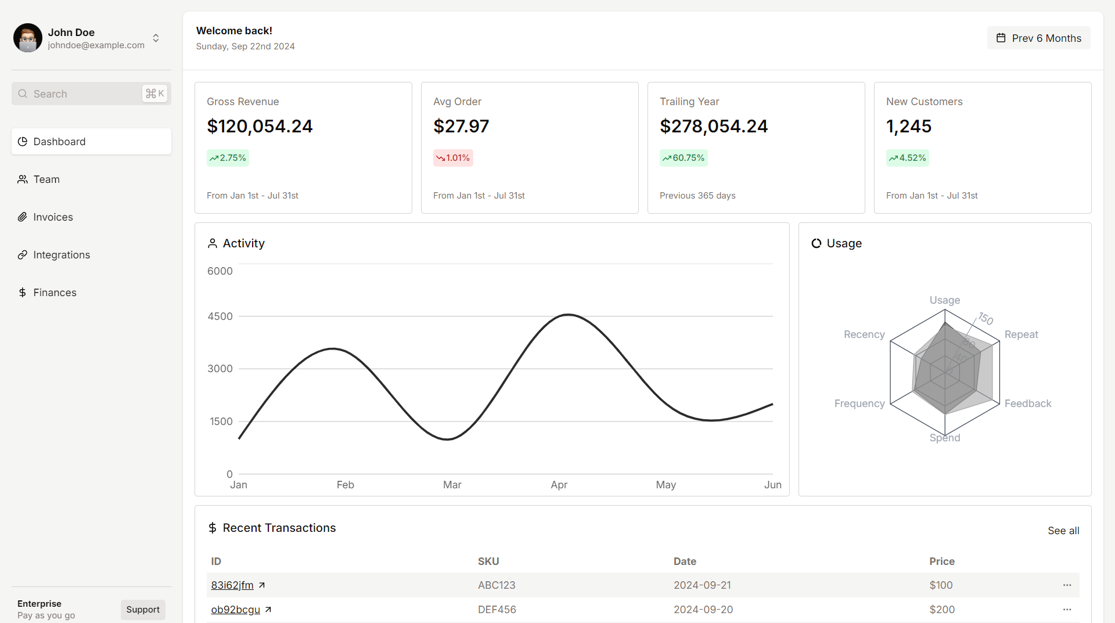Click the 2024-09-20 date cell

(x=703, y=610)
